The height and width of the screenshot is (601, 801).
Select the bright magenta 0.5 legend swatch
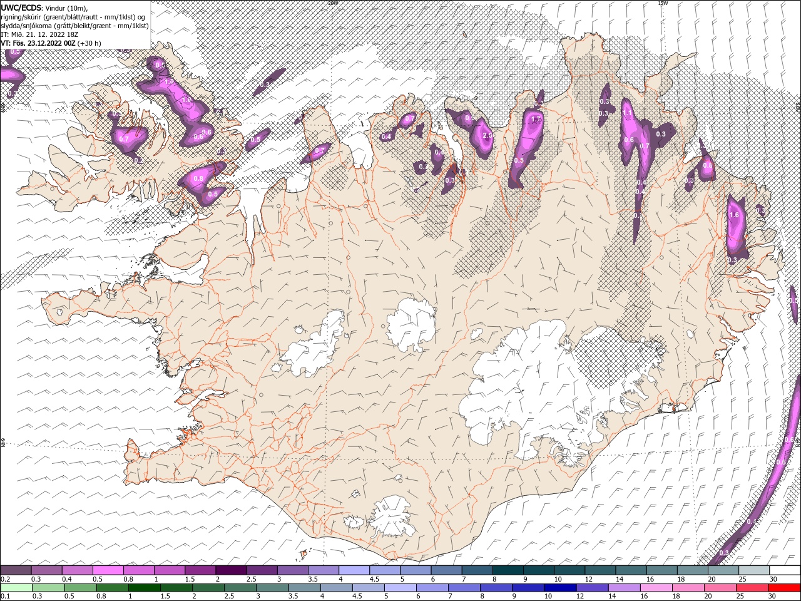108,570
